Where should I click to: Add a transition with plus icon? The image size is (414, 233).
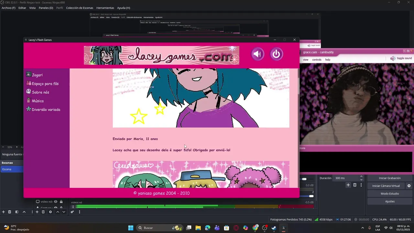tap(348, 185)
